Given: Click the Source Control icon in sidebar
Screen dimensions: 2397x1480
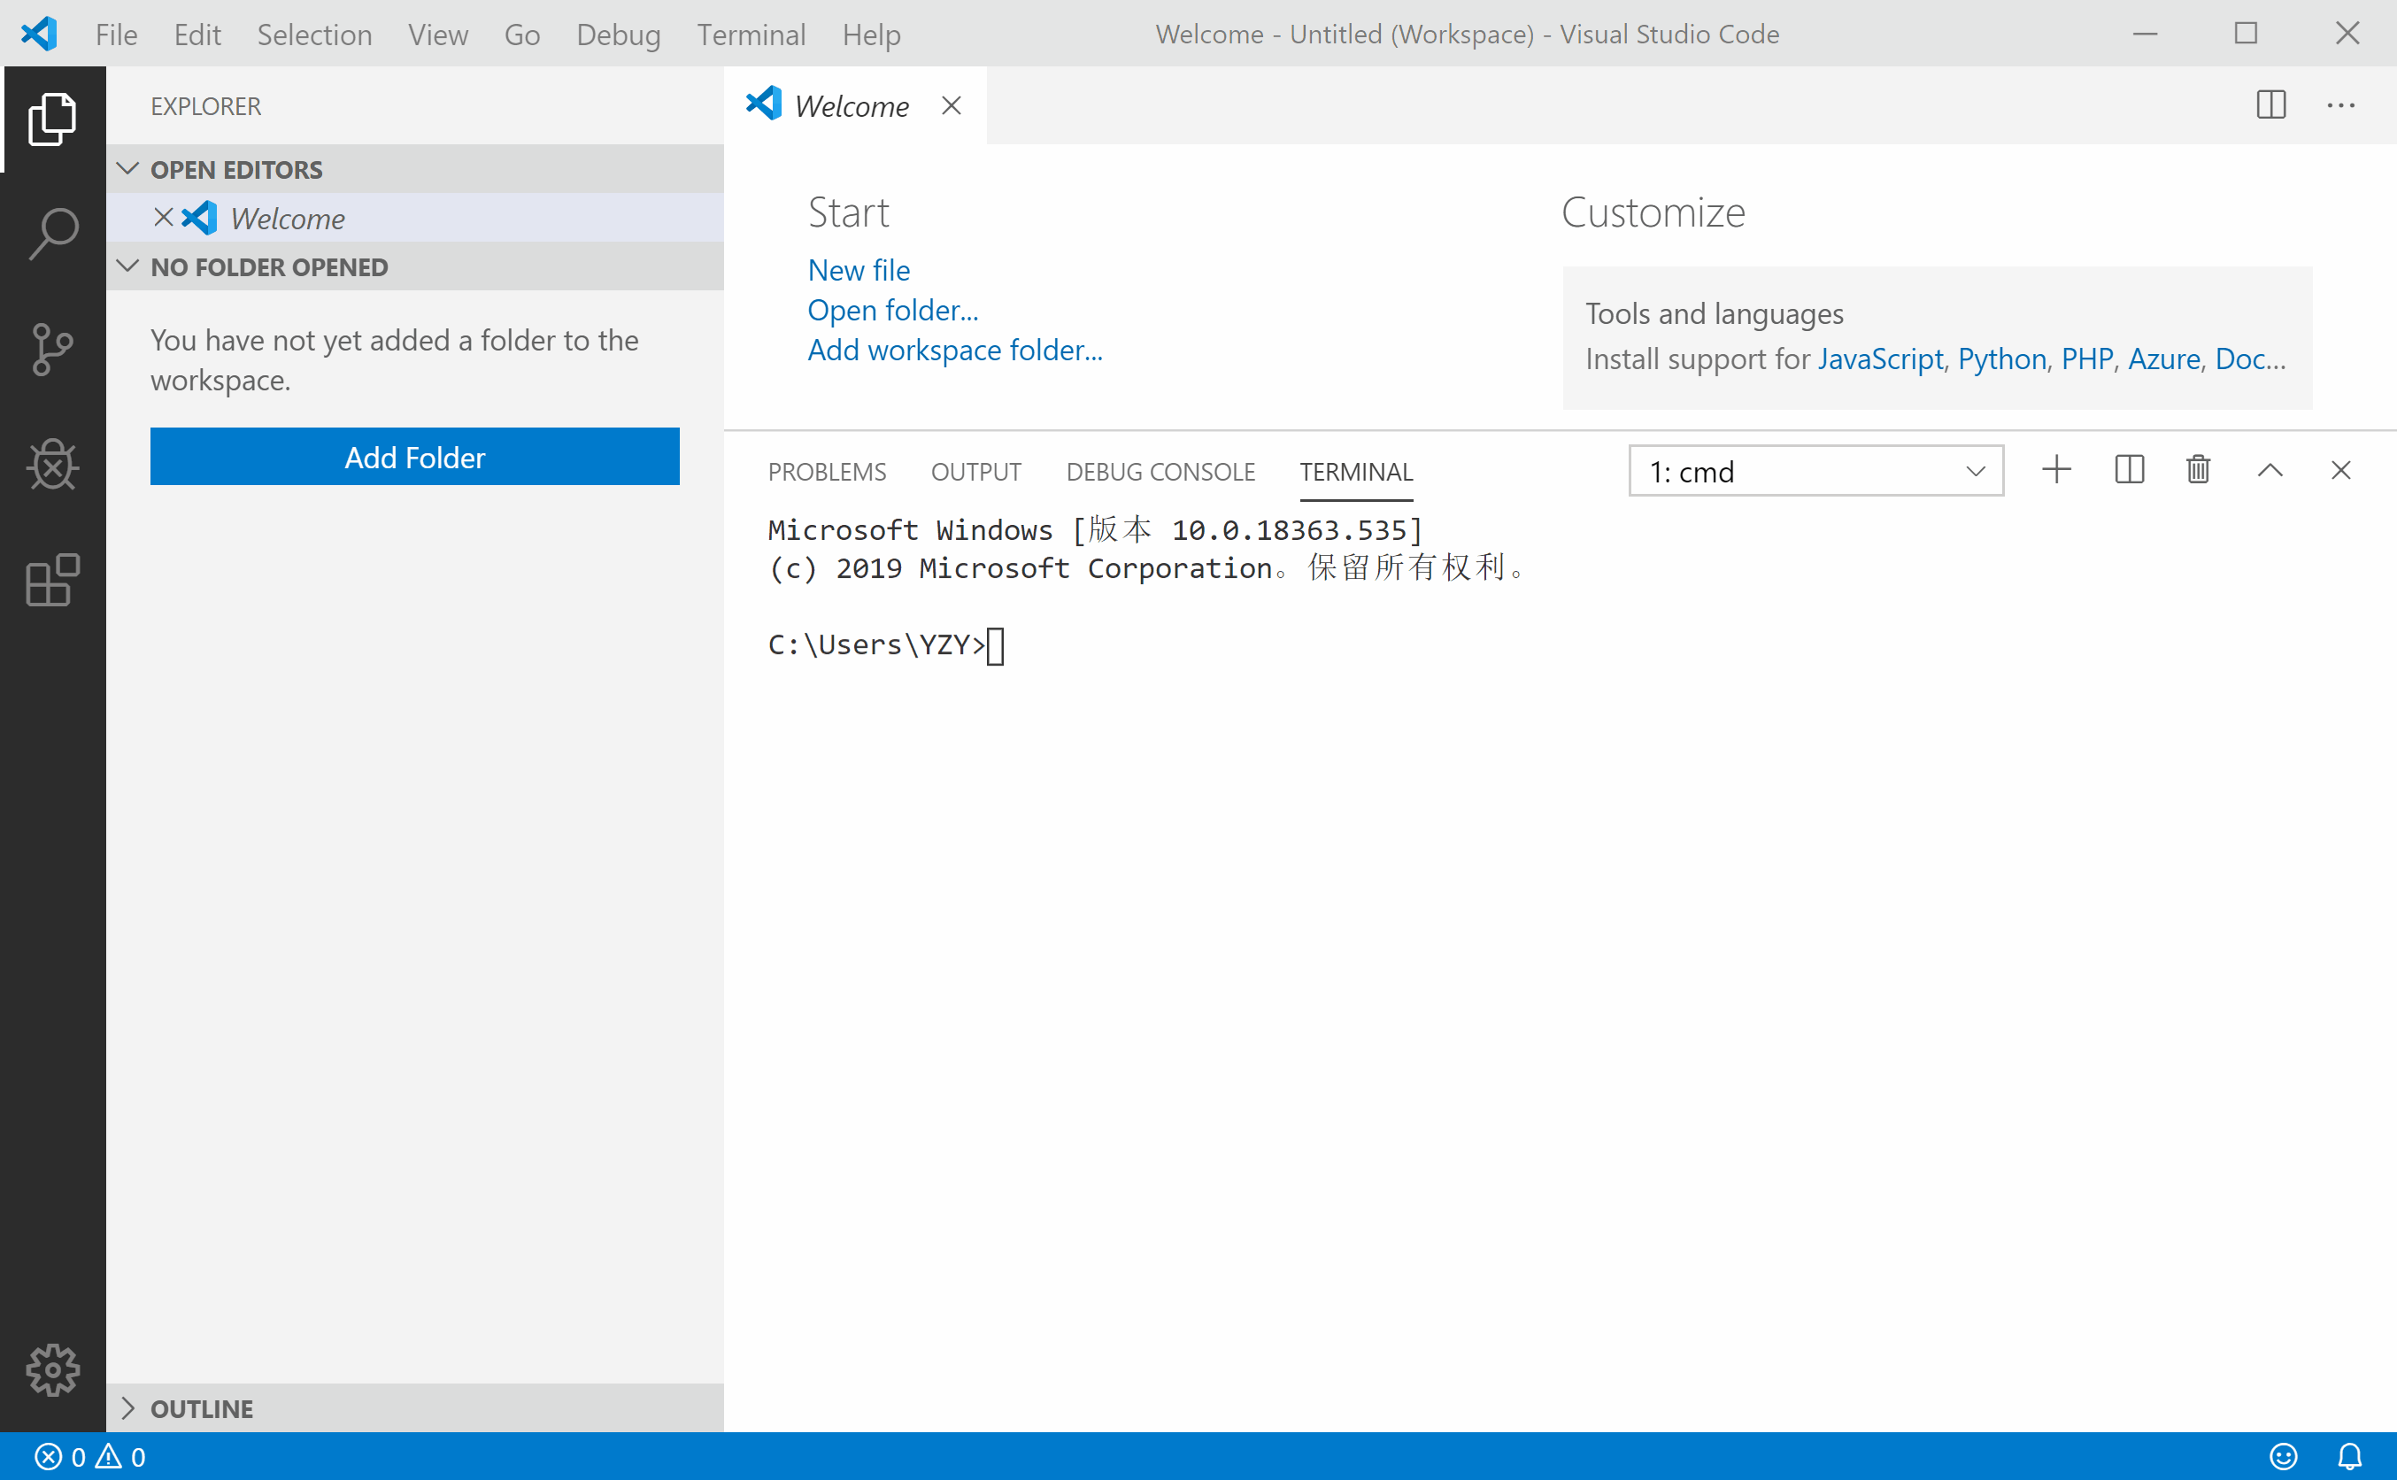Looking at the screenshot, I should pos(51,346).
